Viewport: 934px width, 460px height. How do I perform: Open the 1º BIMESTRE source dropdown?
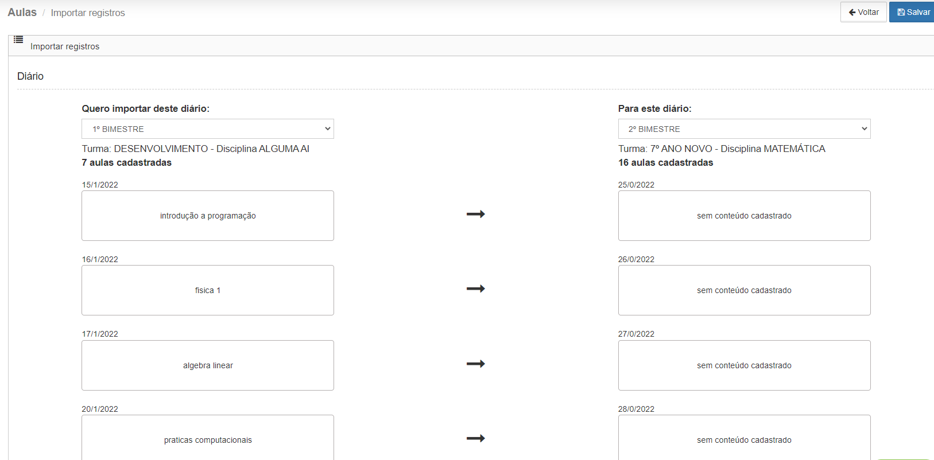point(208,129)
